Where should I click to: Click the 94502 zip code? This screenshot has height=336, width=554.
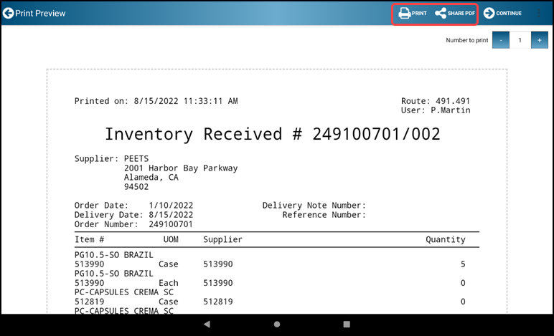[x=136, y=187]
